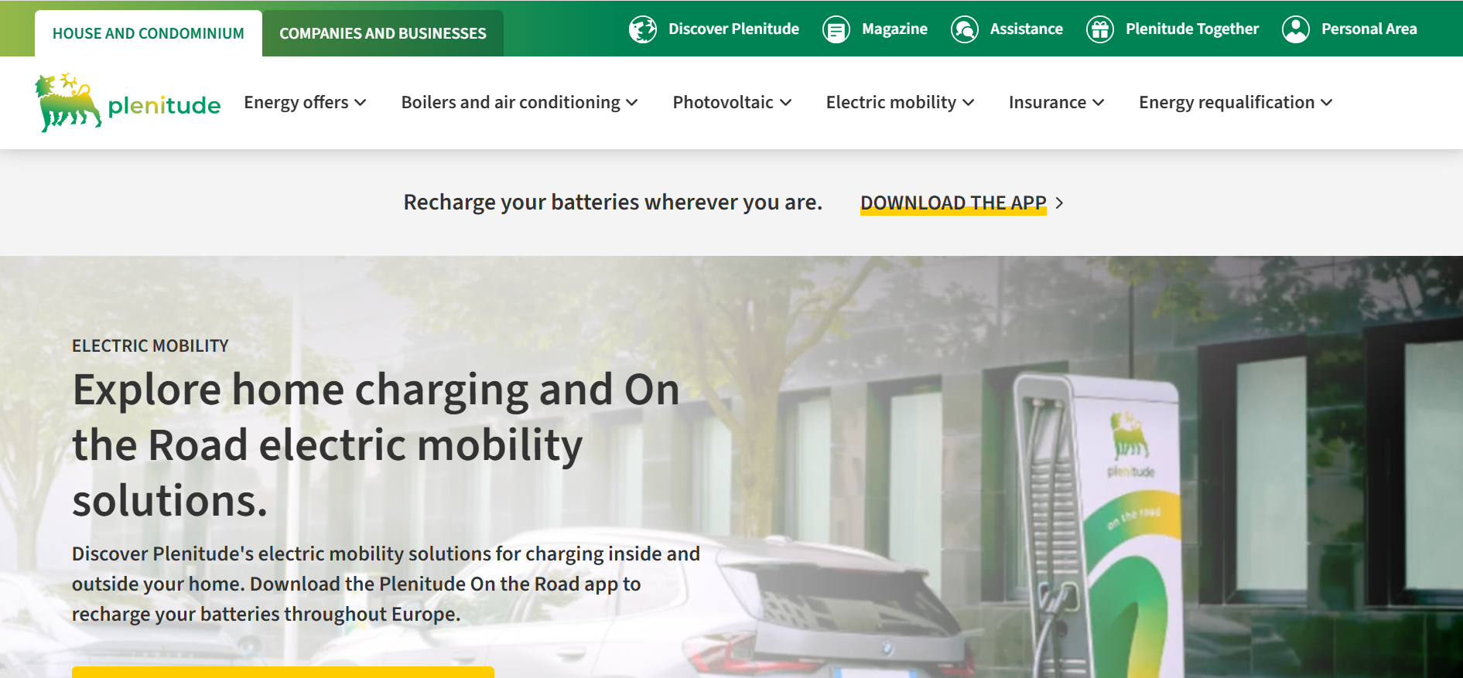The height and width of the screenshot is (678, 1463).
Task: Expand the Photovoltaic chevron
Action: click(785, 103)
